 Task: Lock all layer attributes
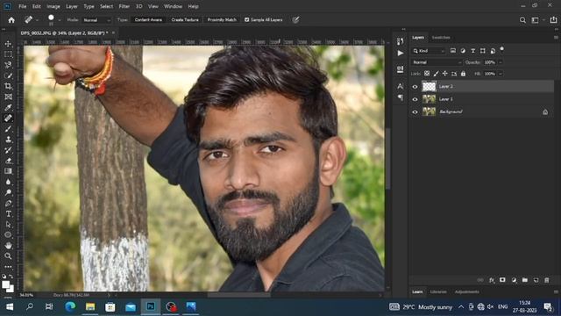point(464,74)
